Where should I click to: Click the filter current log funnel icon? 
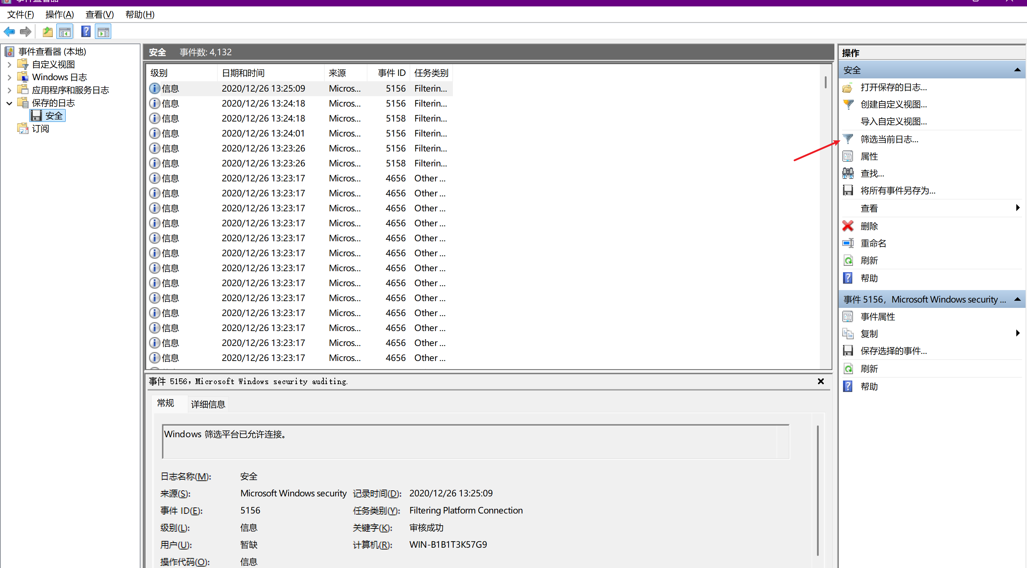(848, 139)
